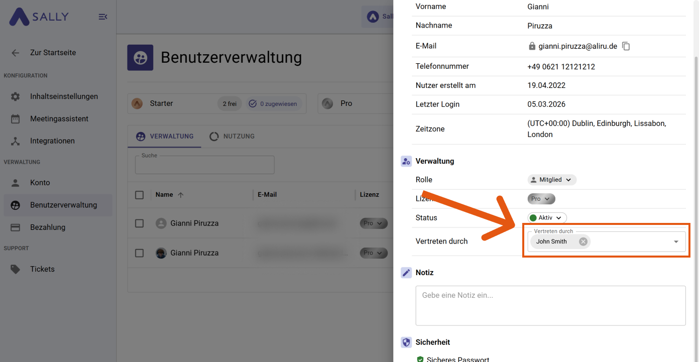Screen dimensions: 699x362
Task: Select the Verwaltung tab
Action: click(x=164, y=136)
